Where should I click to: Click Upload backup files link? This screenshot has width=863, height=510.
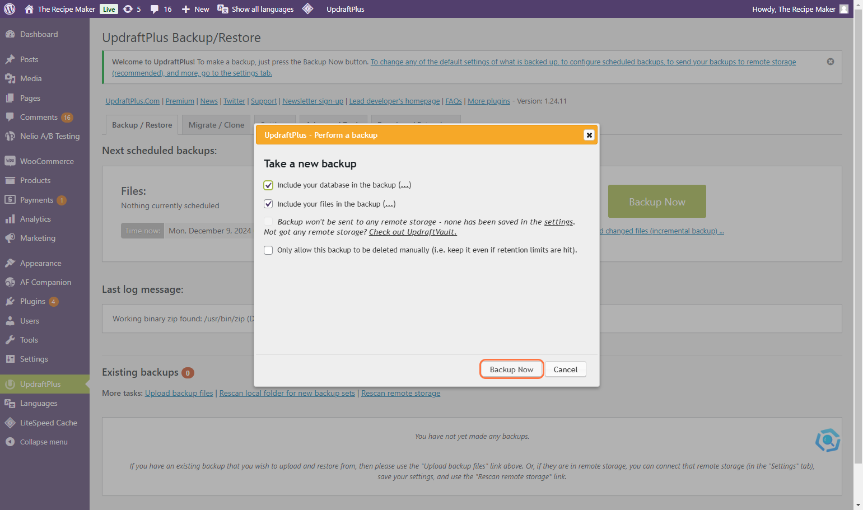click(179, 394)
